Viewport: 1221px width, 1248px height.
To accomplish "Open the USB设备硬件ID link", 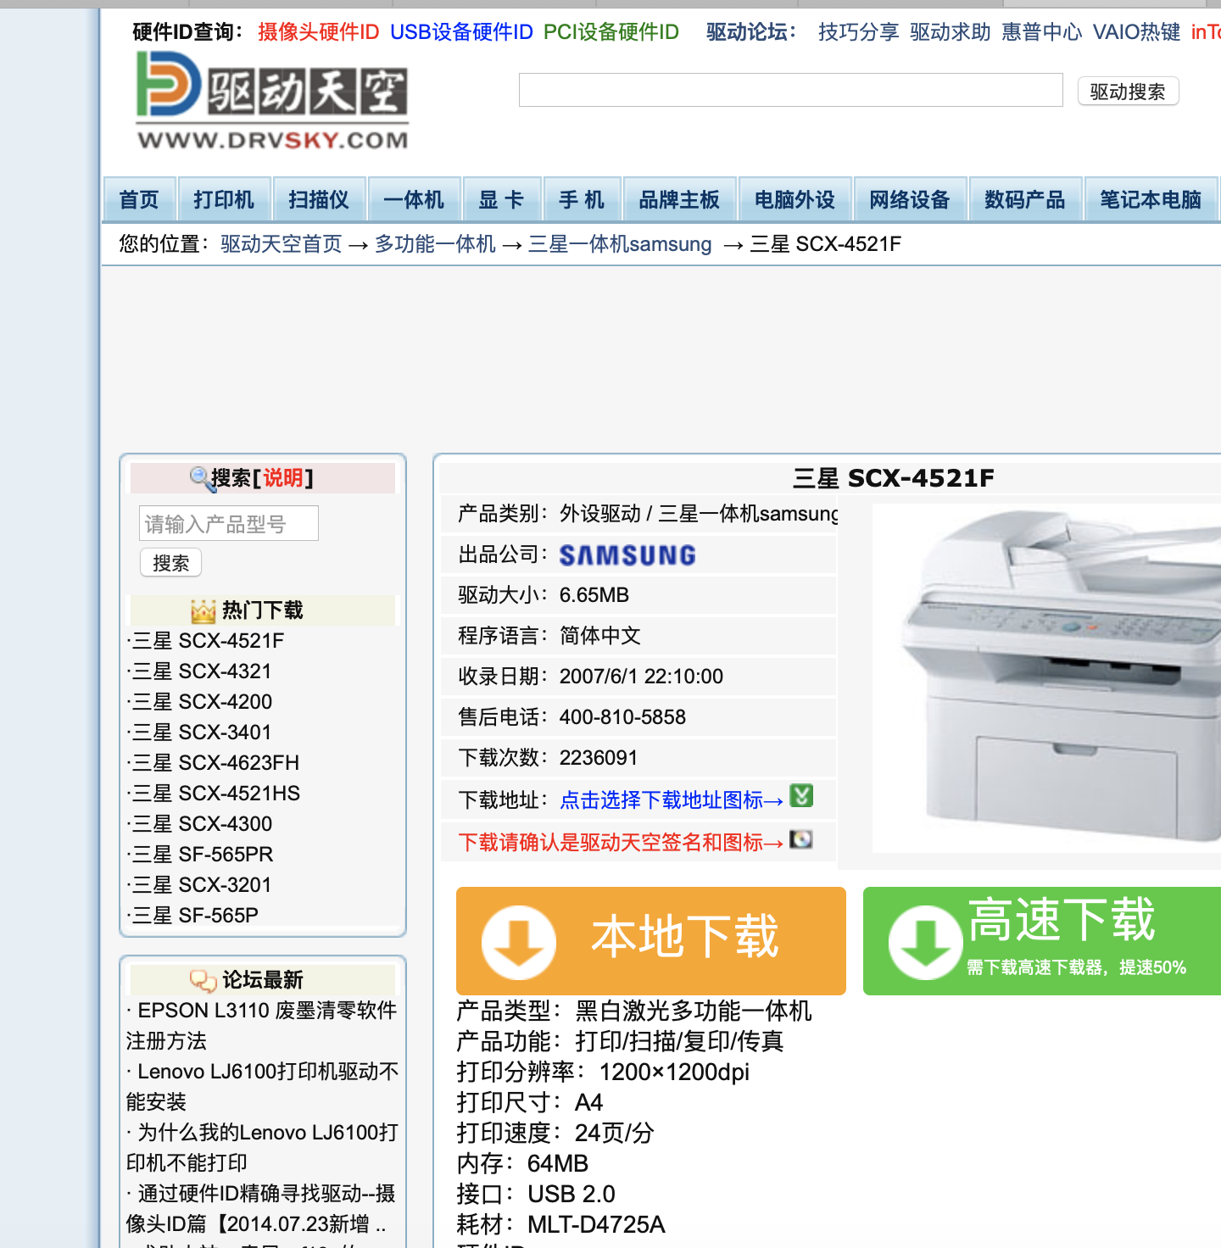I will click(461, 32).
